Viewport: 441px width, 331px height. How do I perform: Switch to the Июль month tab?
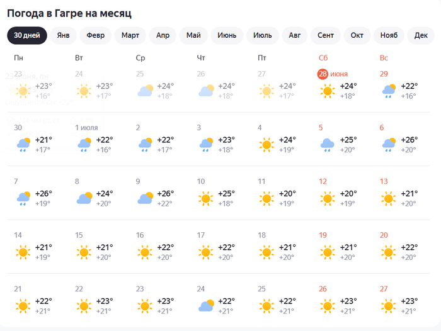point(263,35)
